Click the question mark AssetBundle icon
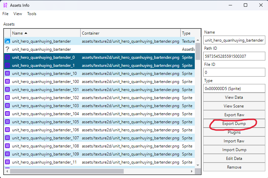 tap(7, 49)
